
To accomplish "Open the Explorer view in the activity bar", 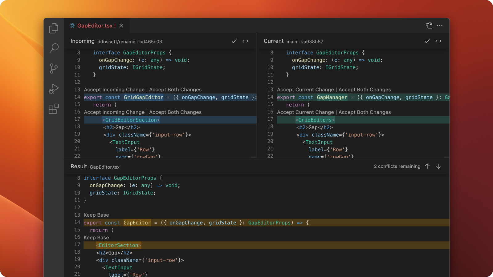I will click(54, 28).
